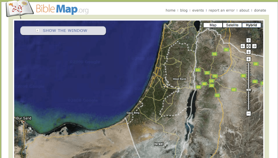This screenshot has height=158, width=278.
Task: Click the zoom slider handle
Action: point(248,90)
